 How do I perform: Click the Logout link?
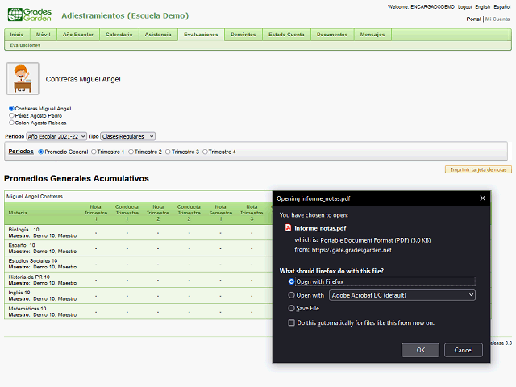point(465,6)
